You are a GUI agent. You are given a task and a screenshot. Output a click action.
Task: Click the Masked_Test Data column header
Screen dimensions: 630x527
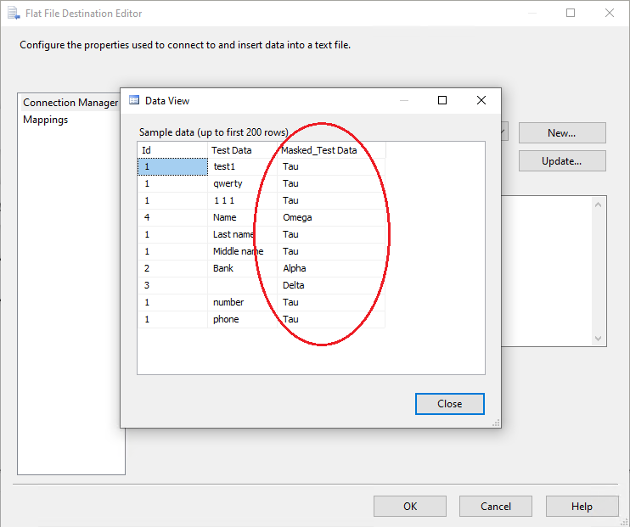point(331,150)
